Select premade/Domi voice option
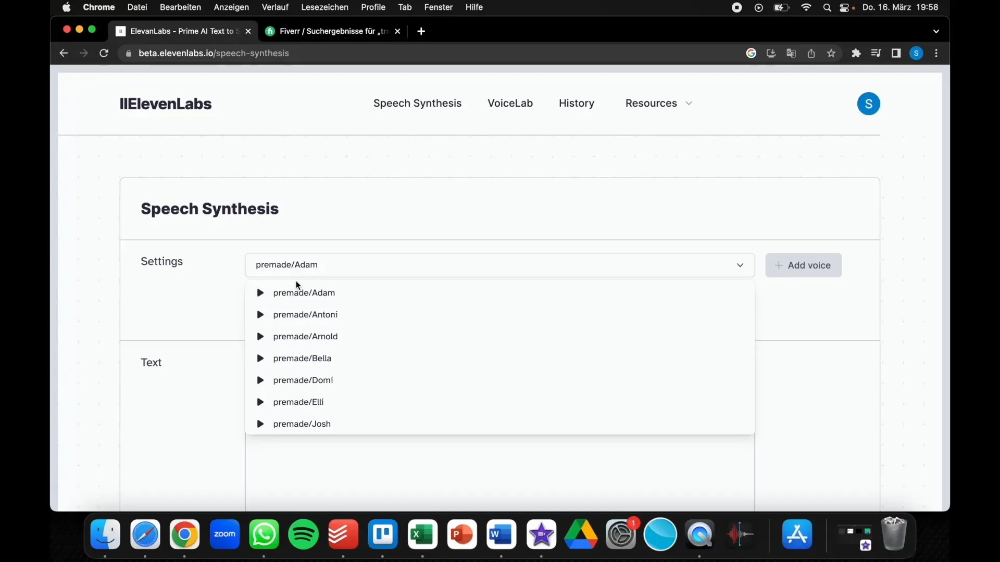This screenshot has height=562, width=1000. [x=303, y=379]
